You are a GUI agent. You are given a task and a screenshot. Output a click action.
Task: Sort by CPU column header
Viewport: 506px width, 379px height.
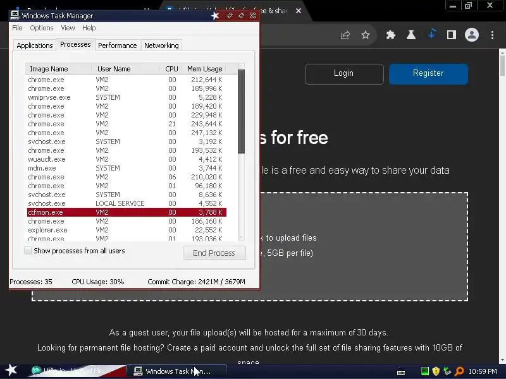click(170, 69)
